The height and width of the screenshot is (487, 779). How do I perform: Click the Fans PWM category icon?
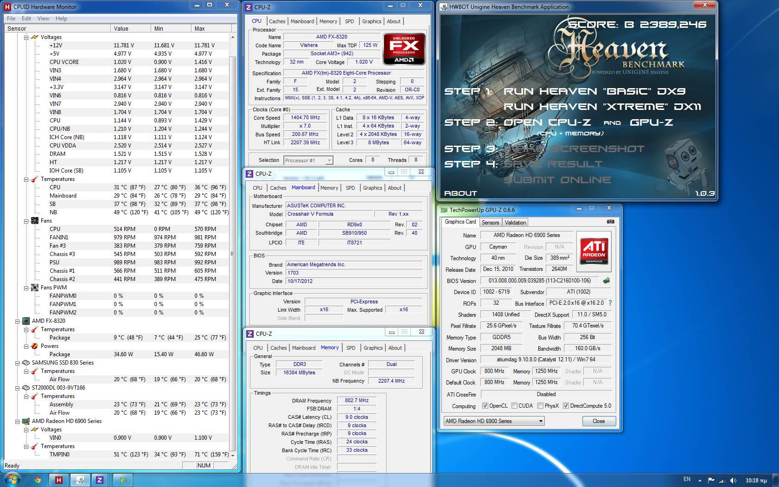point(35,288)
